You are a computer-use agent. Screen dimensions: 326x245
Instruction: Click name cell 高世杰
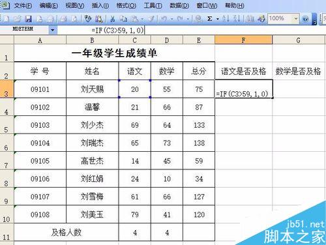pos(92,161)
